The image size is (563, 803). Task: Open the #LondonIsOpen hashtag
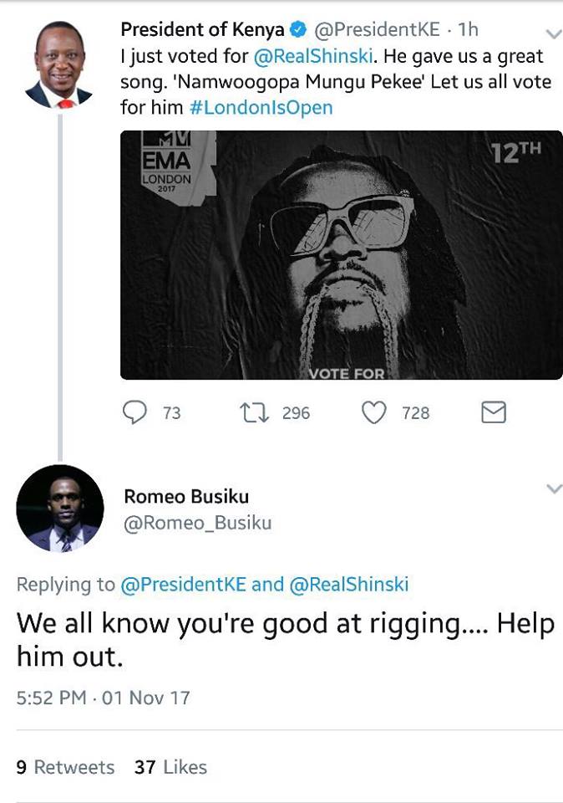point(261,108)
